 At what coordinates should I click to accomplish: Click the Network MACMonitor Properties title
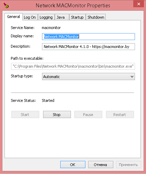click(x=73, y=6)
